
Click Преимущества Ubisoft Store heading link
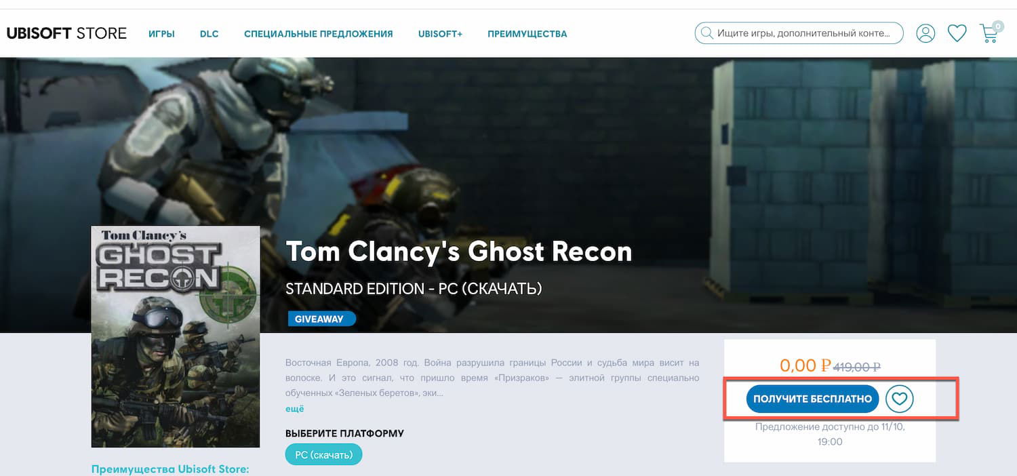coord(170,469)
